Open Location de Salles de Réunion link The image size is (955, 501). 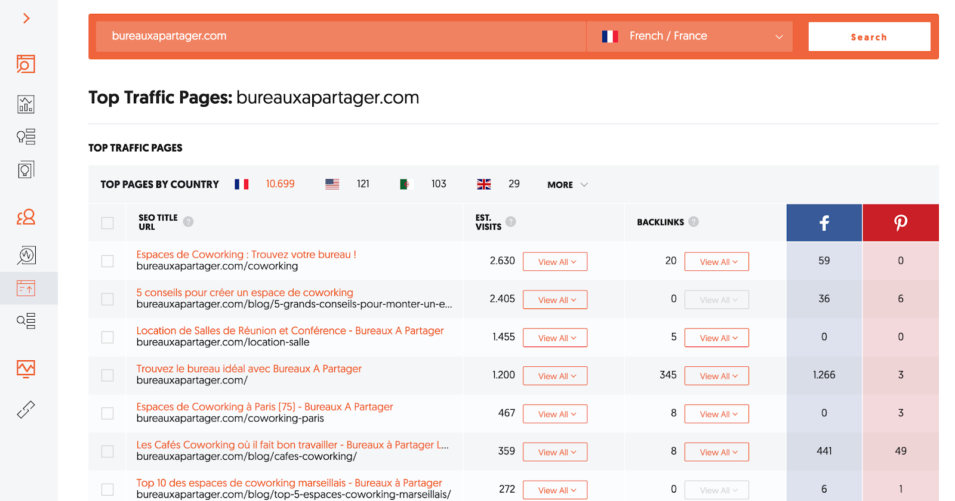290,331
